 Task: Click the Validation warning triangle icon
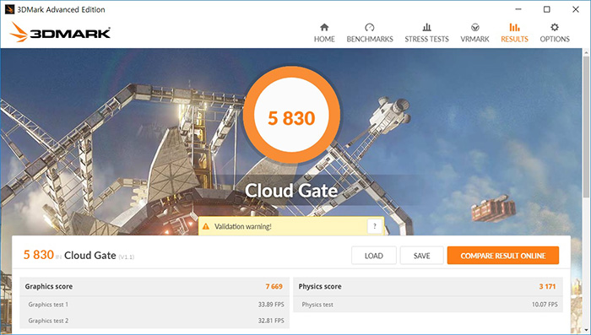pos(205,226)
